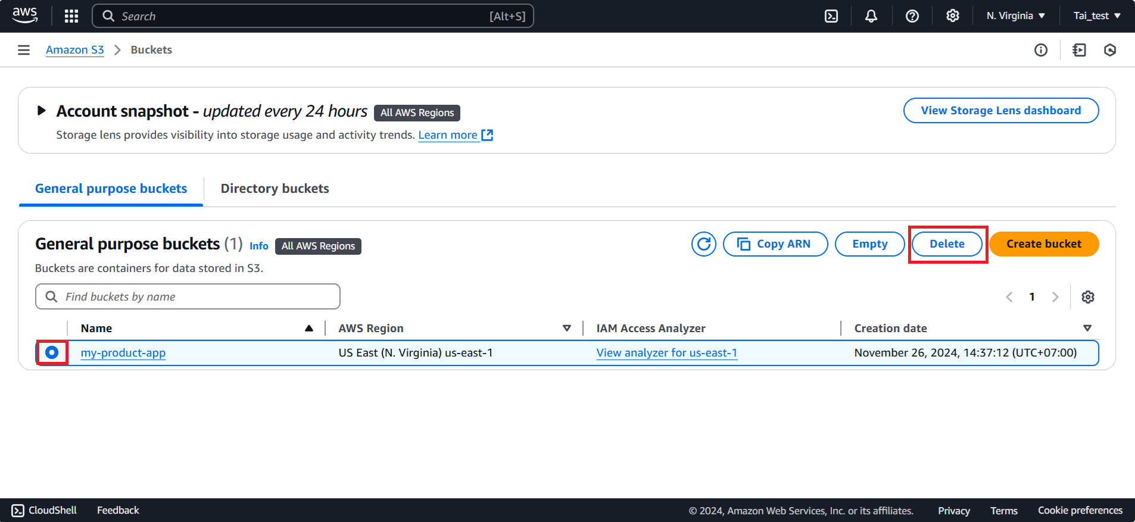Click external link icon next to Learn more

pos(487,135)
